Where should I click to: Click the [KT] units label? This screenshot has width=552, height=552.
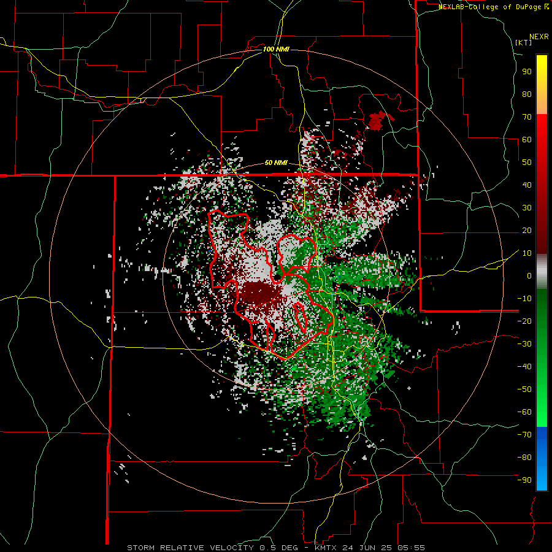tap(524, 42)
